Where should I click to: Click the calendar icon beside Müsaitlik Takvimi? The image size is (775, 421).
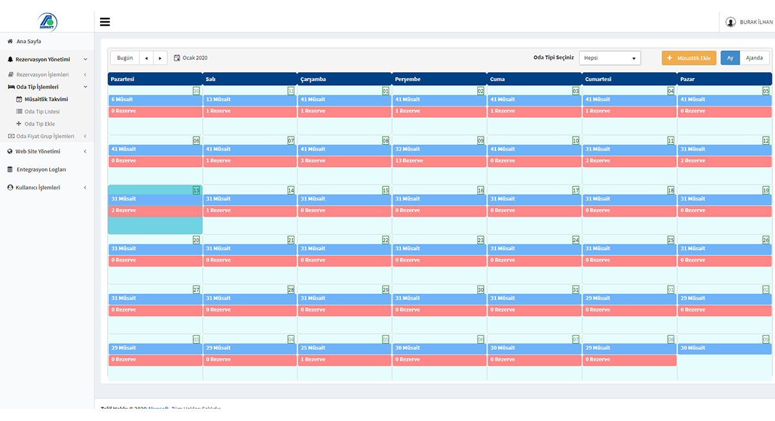pos(19,99)
